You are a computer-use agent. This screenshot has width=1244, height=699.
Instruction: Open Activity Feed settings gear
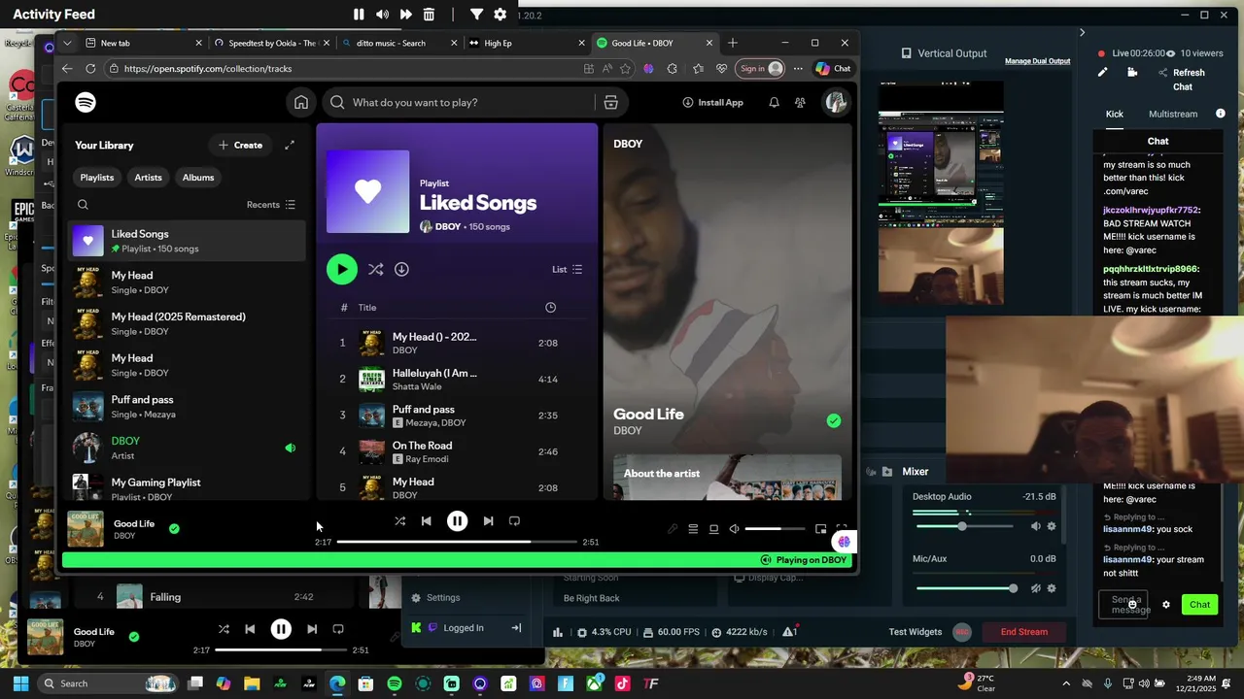(500, 15)
